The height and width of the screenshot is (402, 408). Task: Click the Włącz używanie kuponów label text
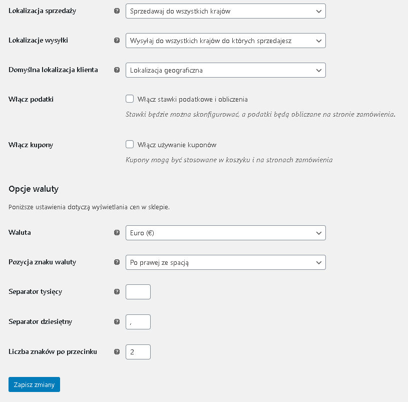tap(177, 145)
